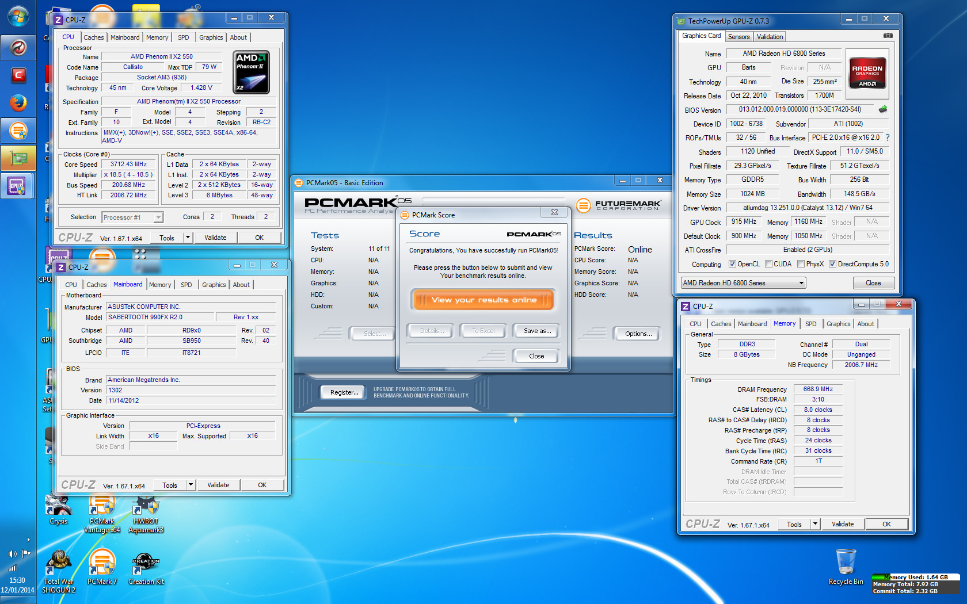The image size is (967, 604).
Task: Open the CPU tab in the Mainboard CPU-Z window
Action: 71,285
